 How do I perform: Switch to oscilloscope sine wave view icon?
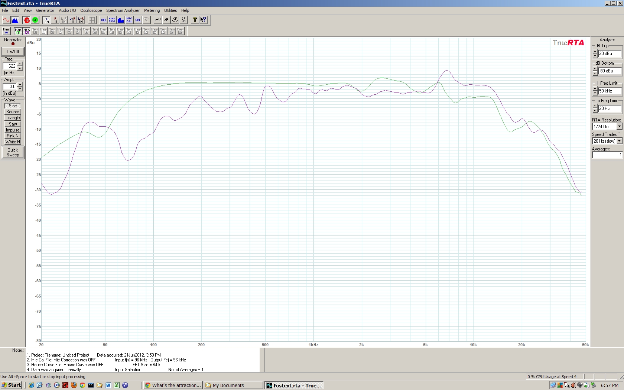click(x=6, y=20)
